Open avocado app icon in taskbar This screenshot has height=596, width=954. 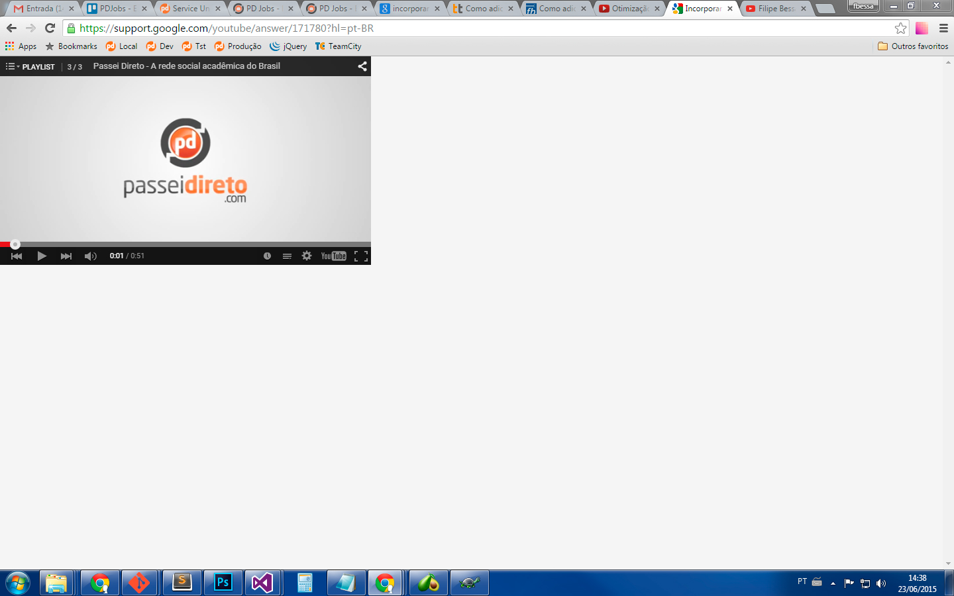coord(429,583)
